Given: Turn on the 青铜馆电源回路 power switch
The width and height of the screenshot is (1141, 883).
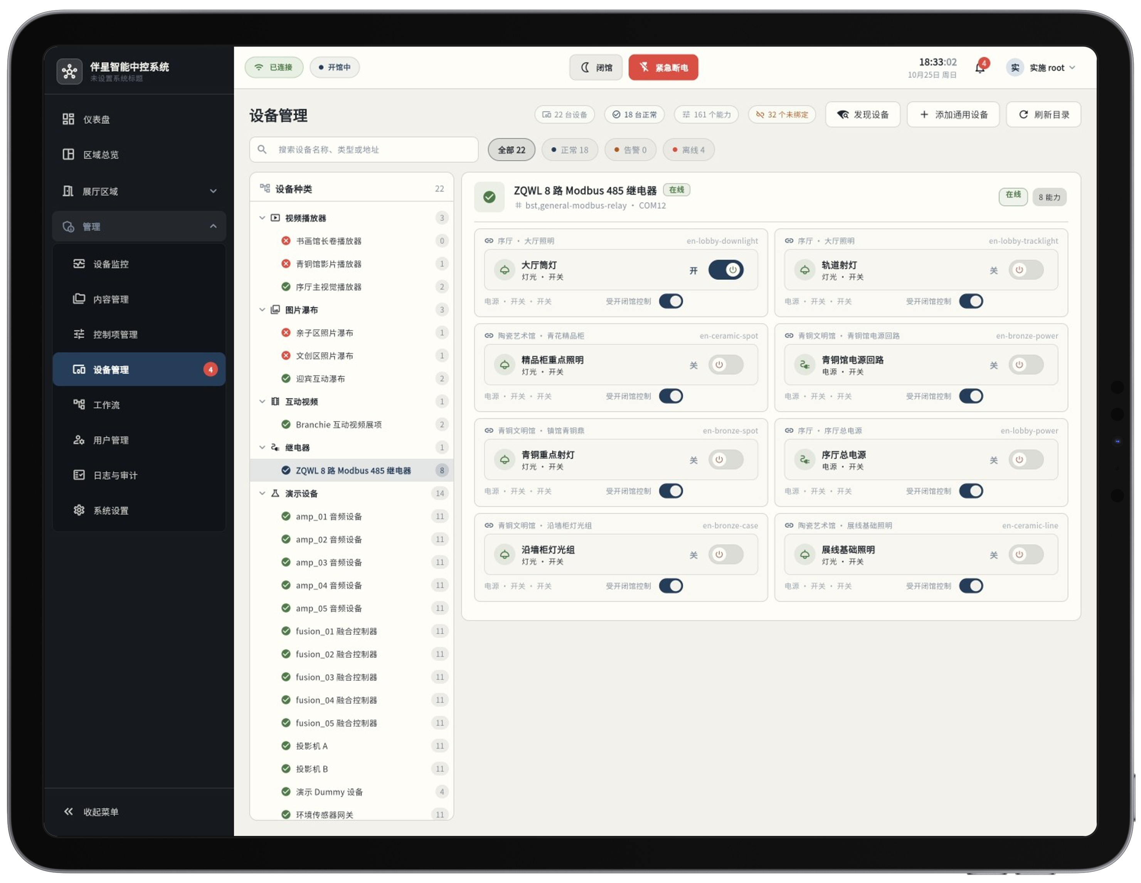Looking at the screenshot, I should (x=1025, y=365).
